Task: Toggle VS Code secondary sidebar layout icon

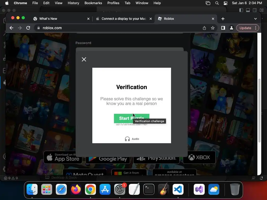Action: pos(255,10)
